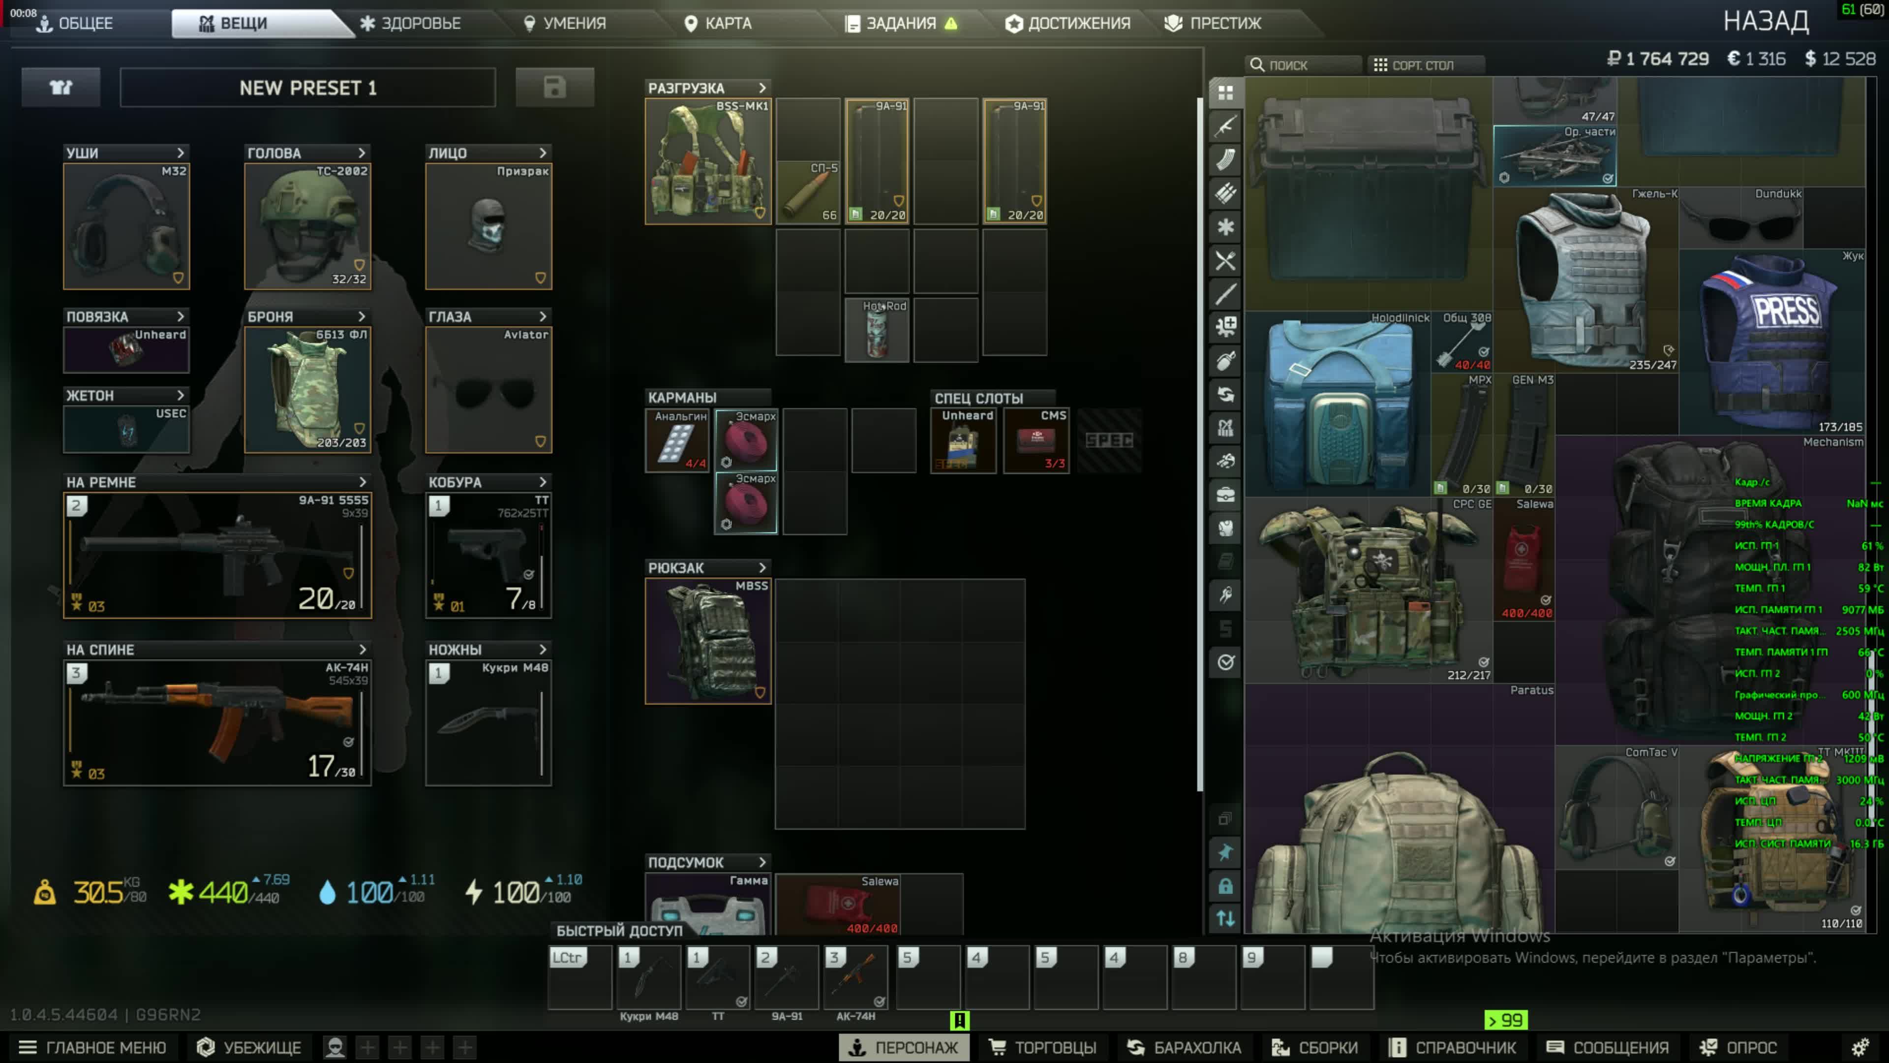Select the medical asterisk filter icon

1225,227
